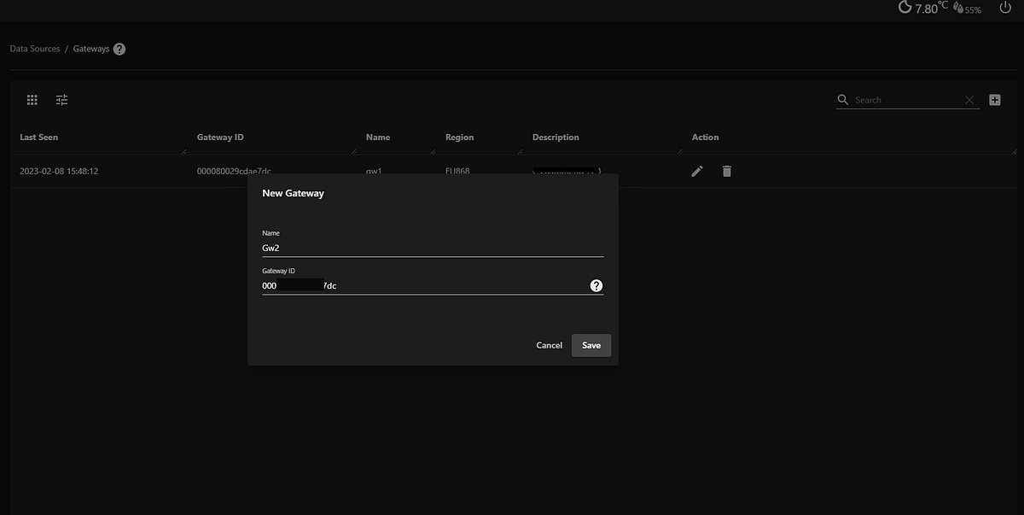The height and width of the screenshot is (515, 1024).
Task: Edit gateway gw1 with the pencil icon
Action: tap(697, 171)
